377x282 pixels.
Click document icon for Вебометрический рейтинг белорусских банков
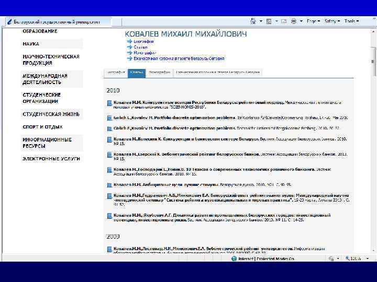tap(109, 155)
